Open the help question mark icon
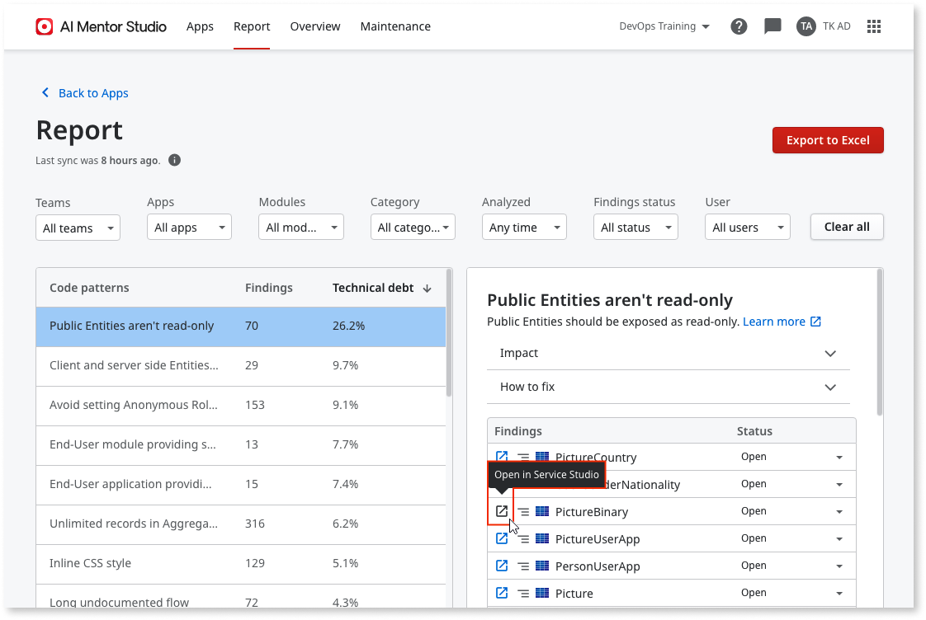 coord(739,26)
